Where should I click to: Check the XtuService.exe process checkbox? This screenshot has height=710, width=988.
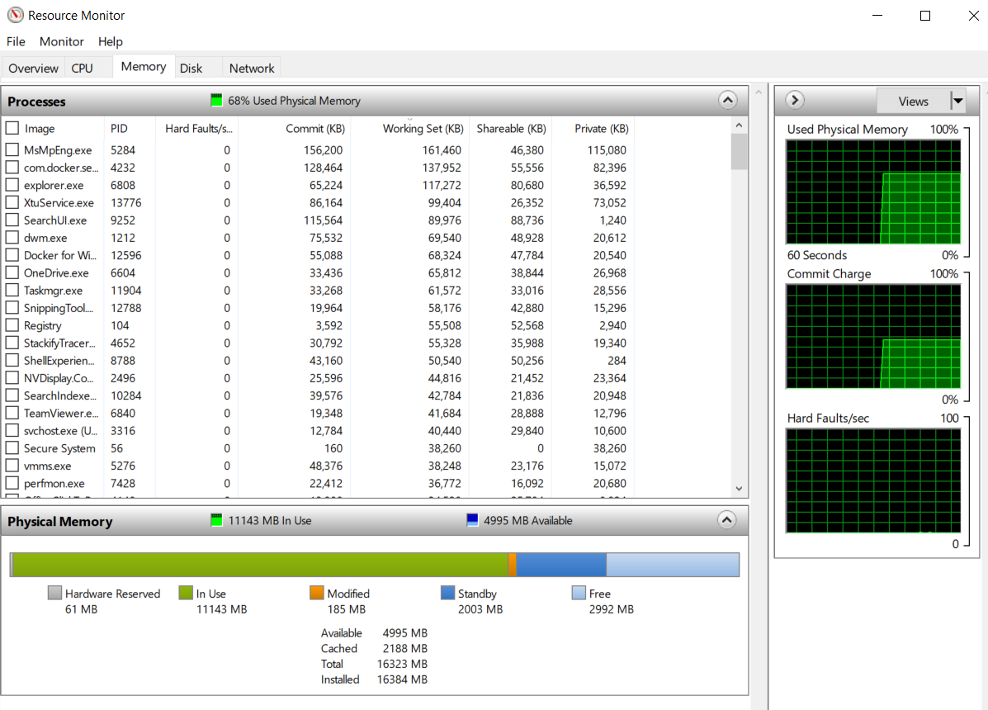pyautogui.click(x=12, y=203)
